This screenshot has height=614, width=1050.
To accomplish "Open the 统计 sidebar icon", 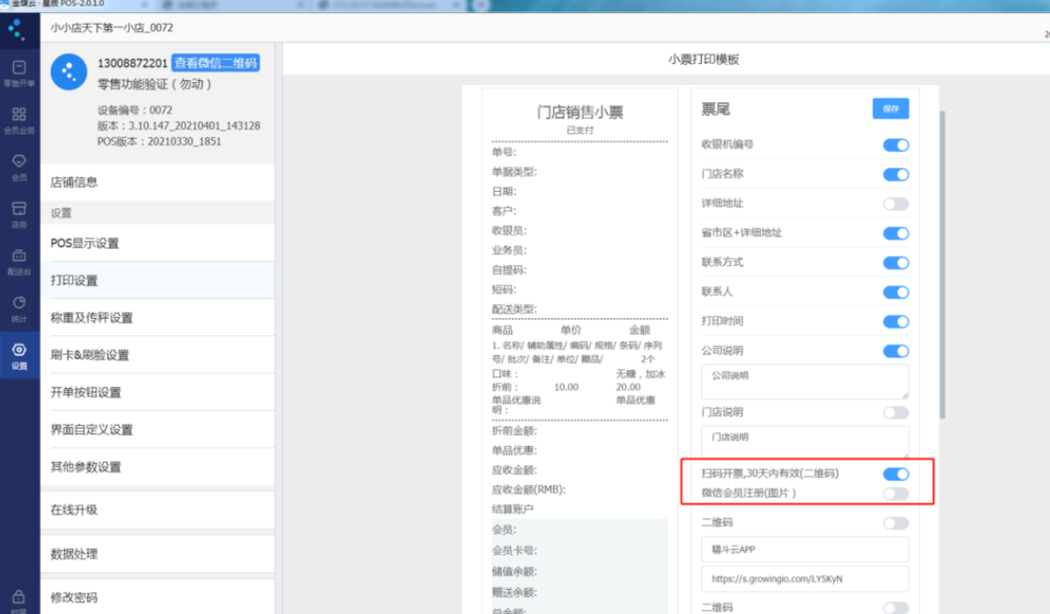I will [19, 309].
